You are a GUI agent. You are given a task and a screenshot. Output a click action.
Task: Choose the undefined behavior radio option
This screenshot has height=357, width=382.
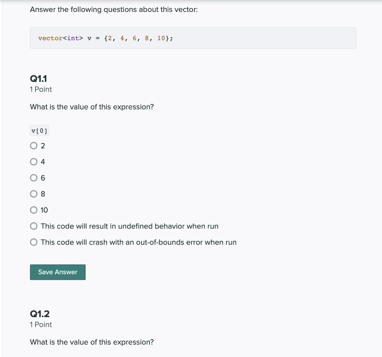pos(34,226)
